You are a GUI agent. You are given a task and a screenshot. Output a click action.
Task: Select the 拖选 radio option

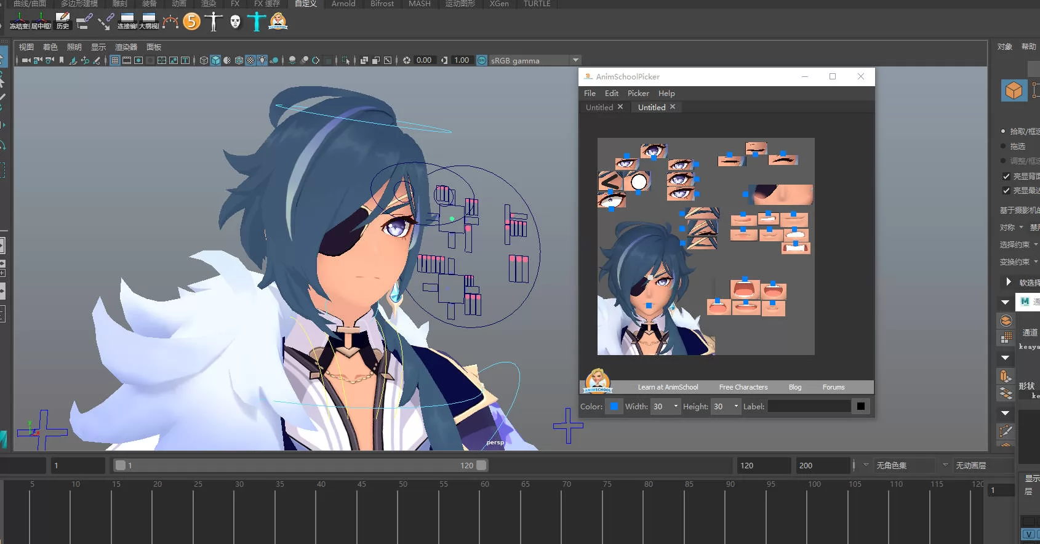tap(1003, 146)
